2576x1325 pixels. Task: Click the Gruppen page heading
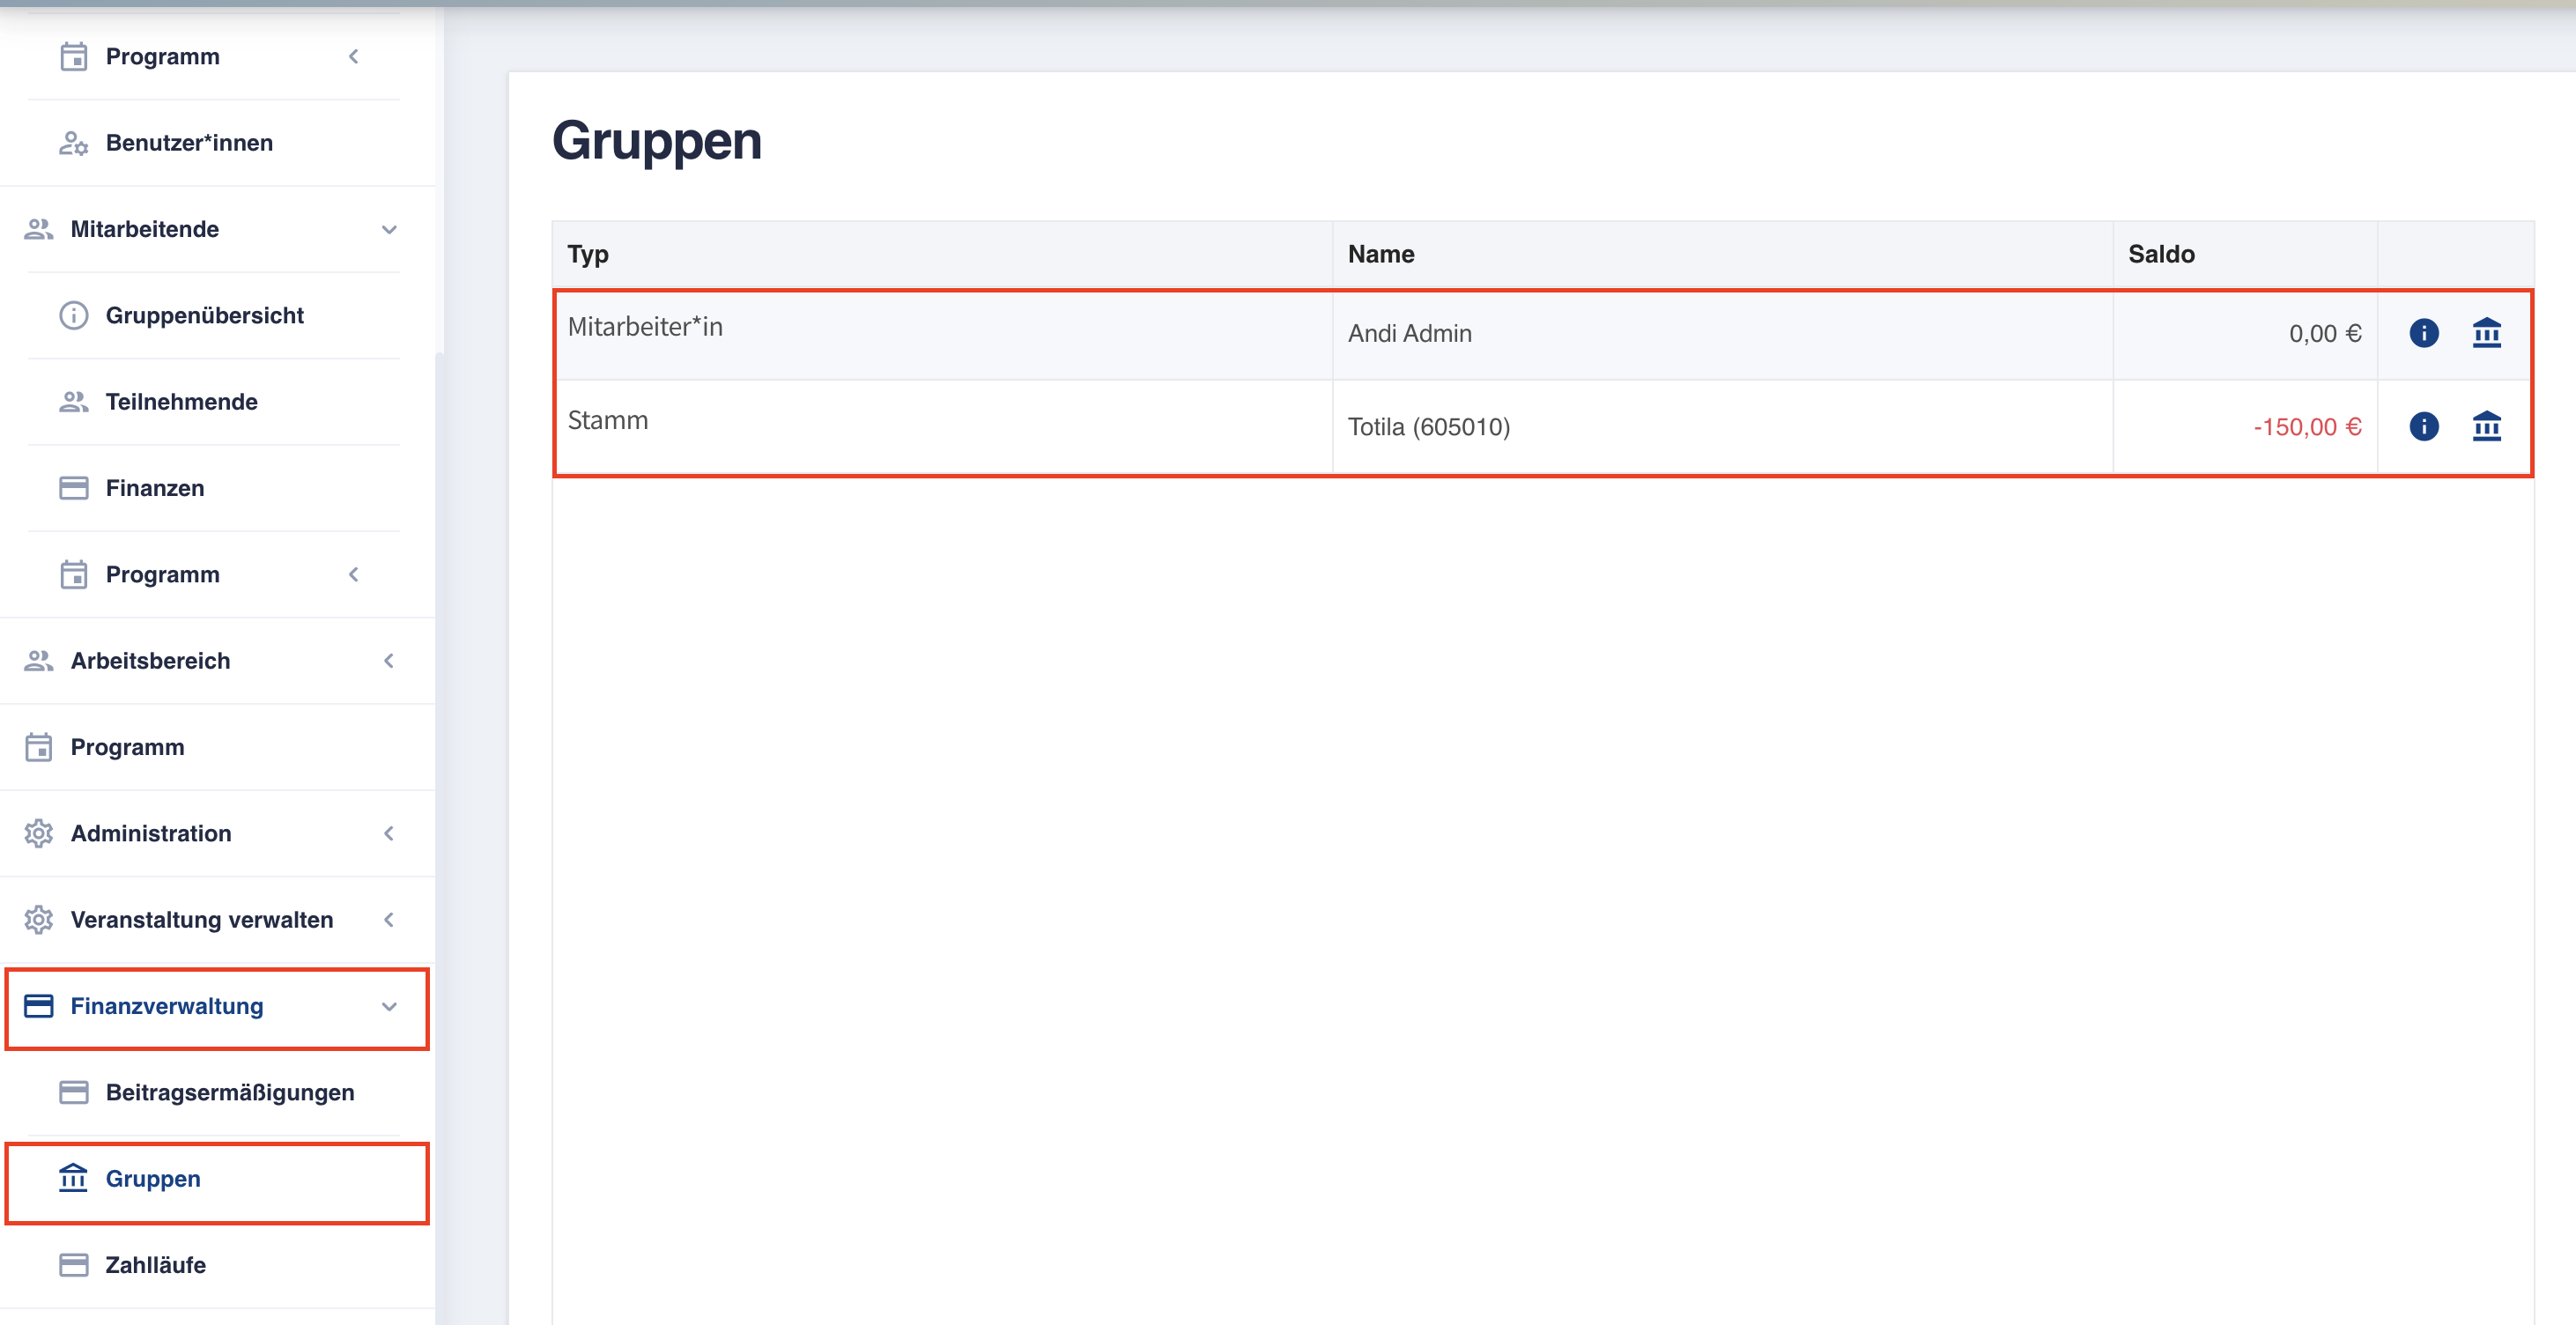tap(657, 141)
